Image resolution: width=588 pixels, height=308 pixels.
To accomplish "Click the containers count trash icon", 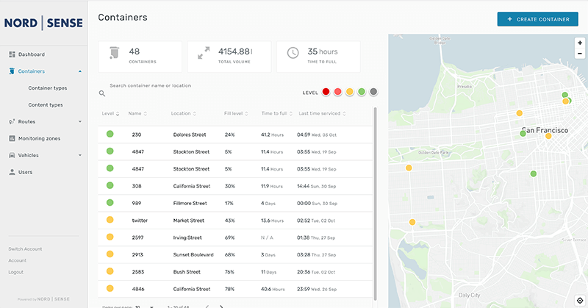I will (114, 53).
